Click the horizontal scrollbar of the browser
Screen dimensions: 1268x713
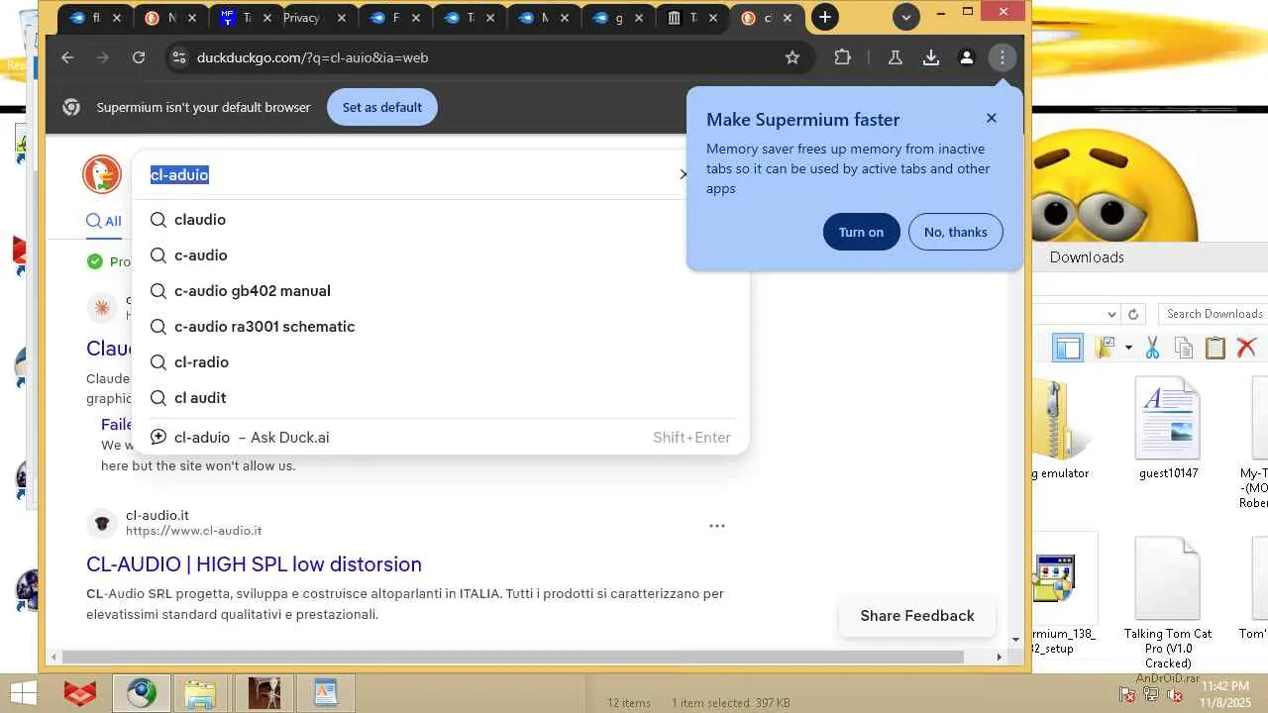click(x=512, y=657)
